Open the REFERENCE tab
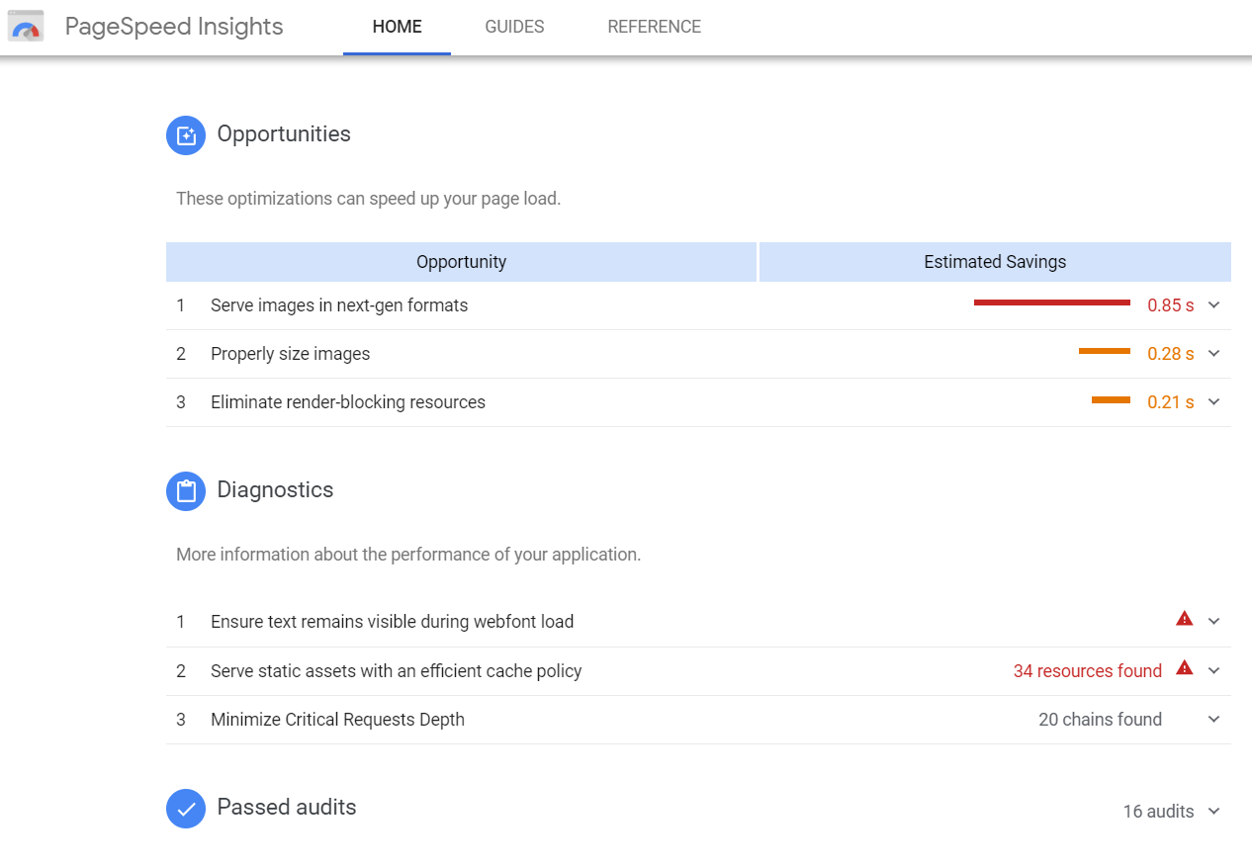Image resolution: width=1252 pixels, height=866 pixels. 654,27
